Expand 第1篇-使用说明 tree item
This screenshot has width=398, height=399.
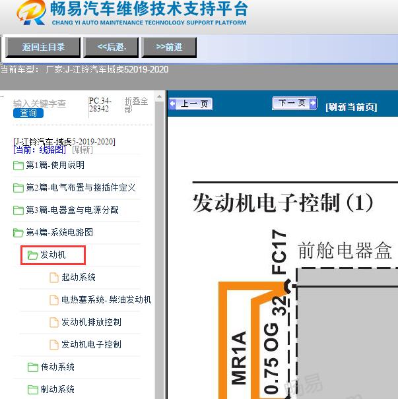[55, 165]
